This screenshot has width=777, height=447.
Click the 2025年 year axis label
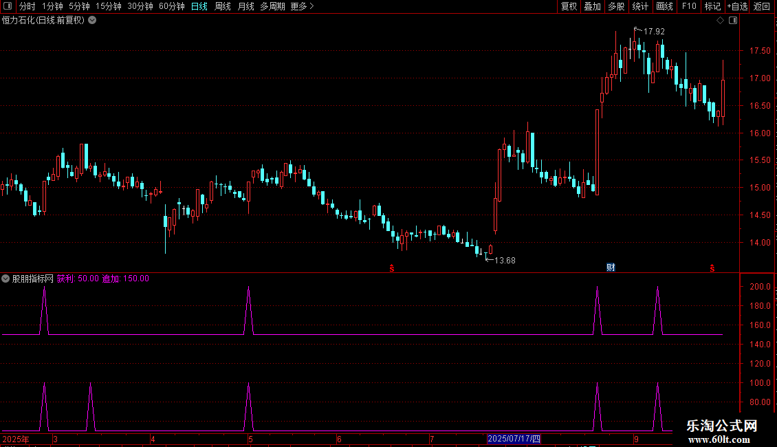[x=16, y=439]
